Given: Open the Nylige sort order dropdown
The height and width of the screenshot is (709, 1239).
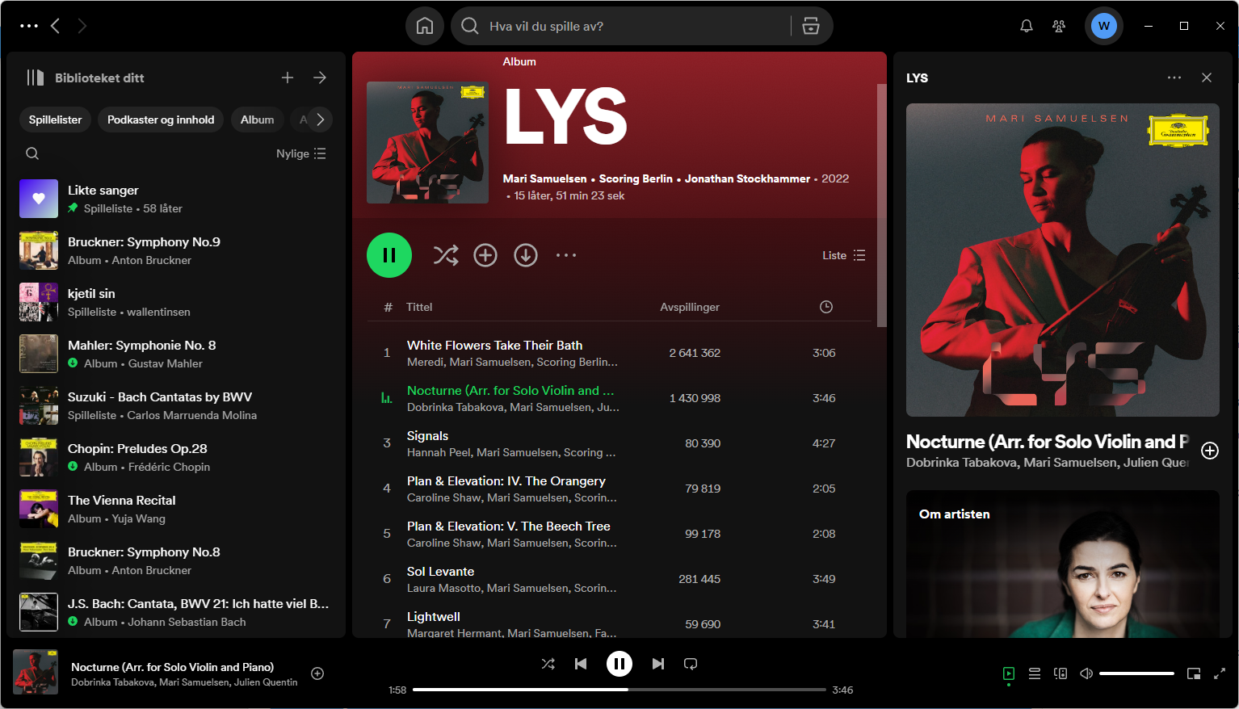Looking at the screenshot, I should pos(301,153).
